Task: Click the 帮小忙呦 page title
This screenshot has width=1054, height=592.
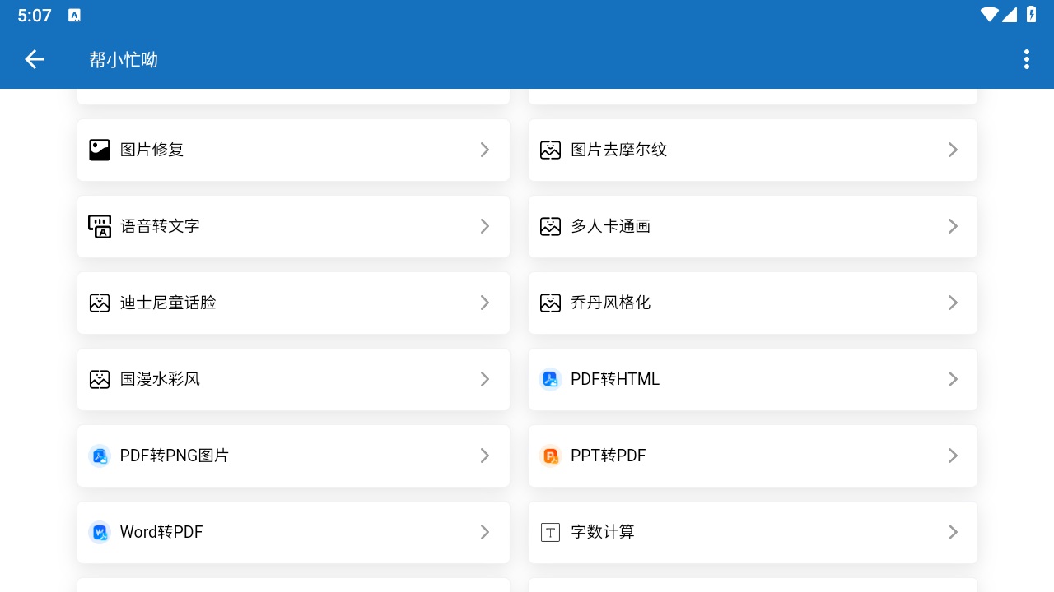Action: click(124, 59)
